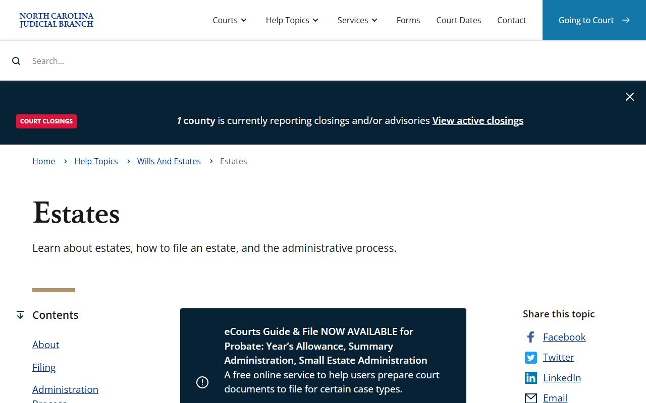
Task: Open the Contact menu item
Action: pyautogui.click(x=512, y=20)
